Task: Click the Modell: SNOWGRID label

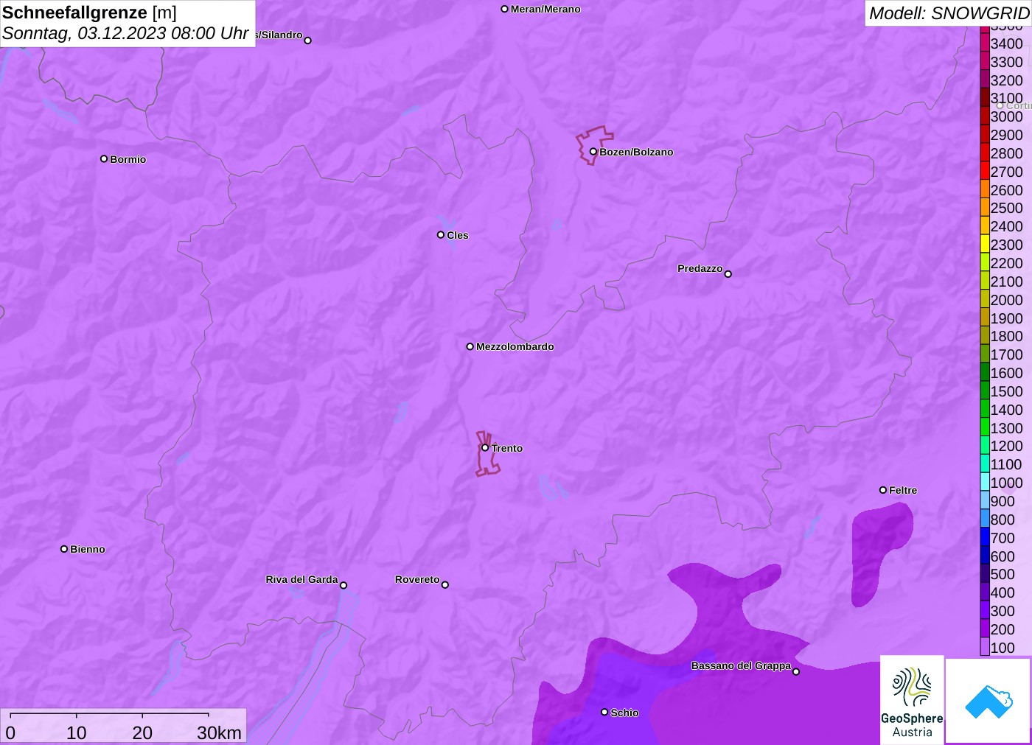Action: [949, 13]
